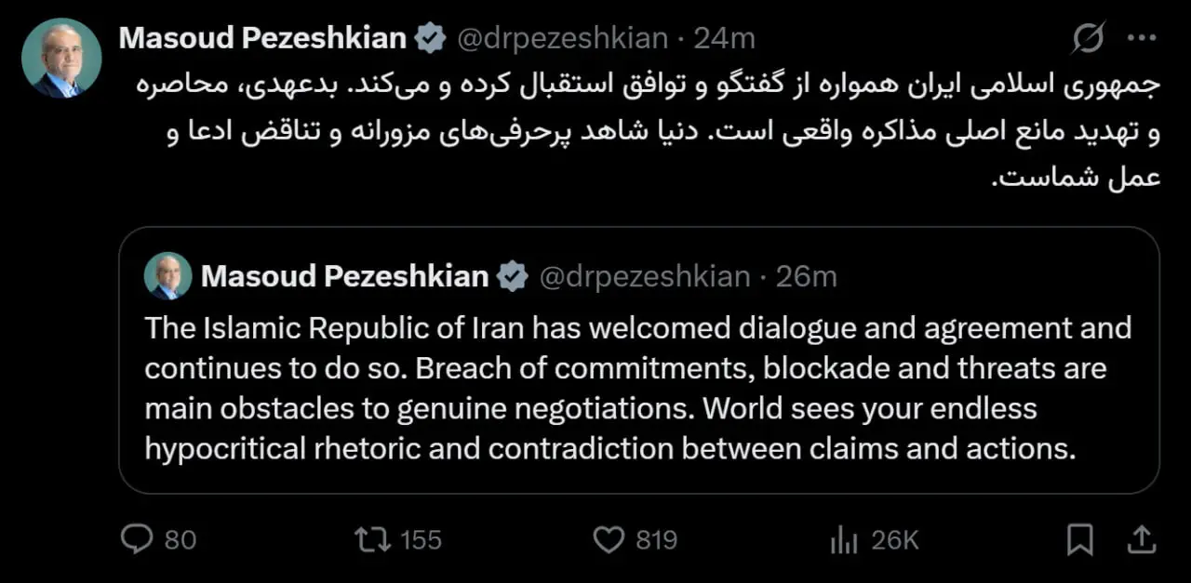Click Masoud Pezeshkian name on main tweet
Screen dimensions: 1191x583
[263, 38]
